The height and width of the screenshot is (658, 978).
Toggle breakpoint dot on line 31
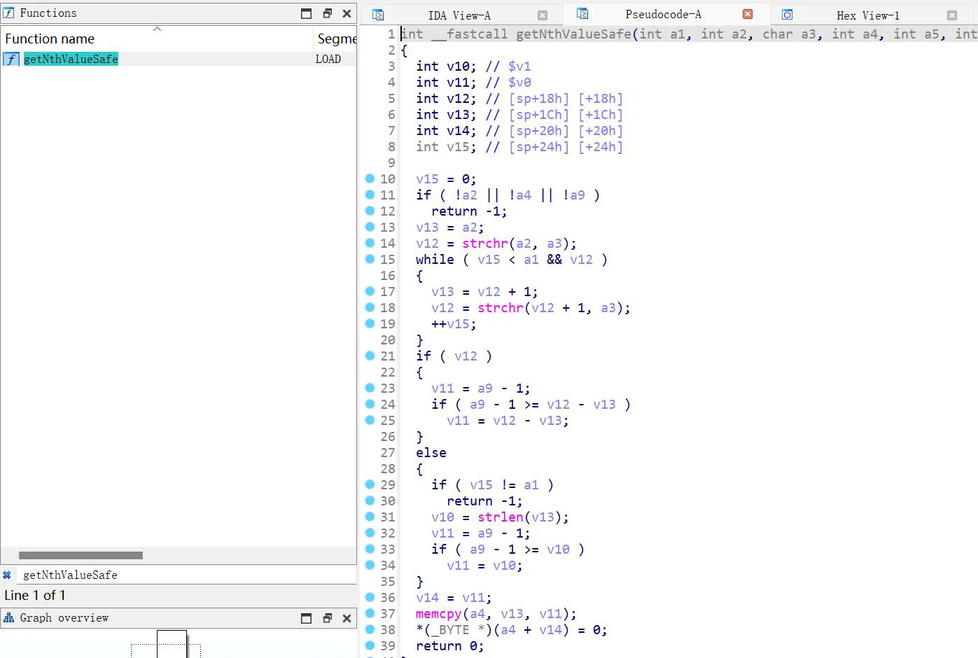[x=370, y=517]
